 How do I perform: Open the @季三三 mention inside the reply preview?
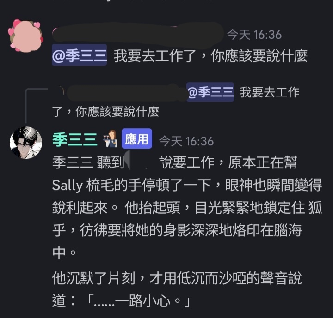(210, 92)
